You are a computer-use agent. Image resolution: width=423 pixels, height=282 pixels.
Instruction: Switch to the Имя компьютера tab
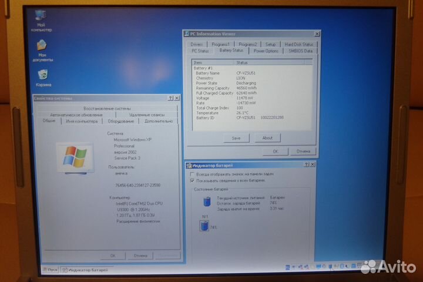tap(82, 122)
